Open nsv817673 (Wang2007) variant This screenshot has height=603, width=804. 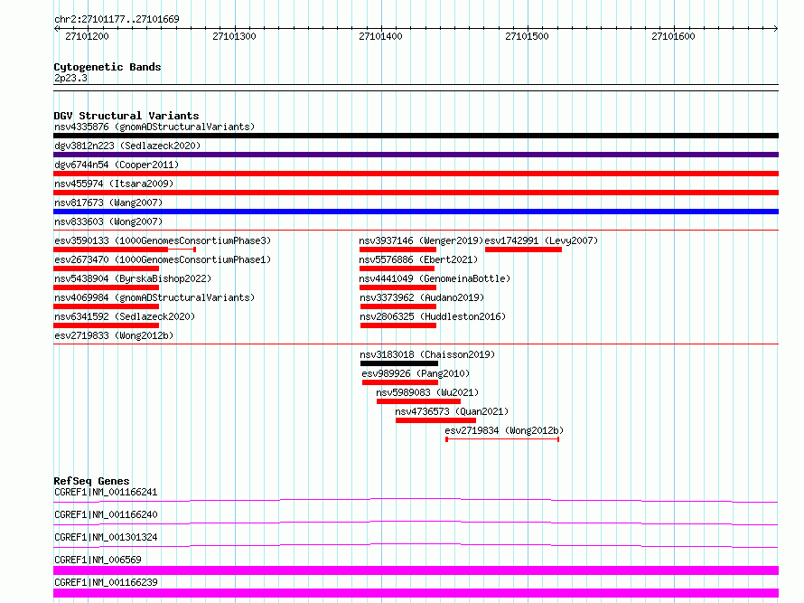coord(108,203)
